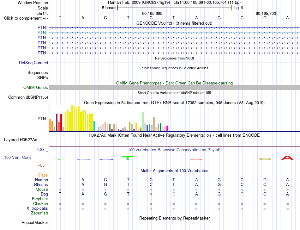Click the Human alignment row label
The height and width of the screenshot is (230, 300).
coord(41,180)
